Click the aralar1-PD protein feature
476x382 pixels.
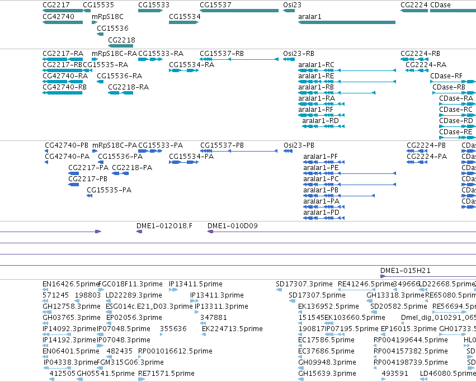pos(324,218)
